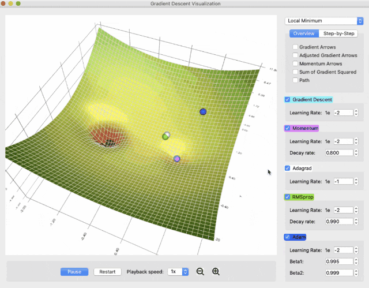369x288 pixels.
Task: Restart the animation
Action: tap(107, 271)
